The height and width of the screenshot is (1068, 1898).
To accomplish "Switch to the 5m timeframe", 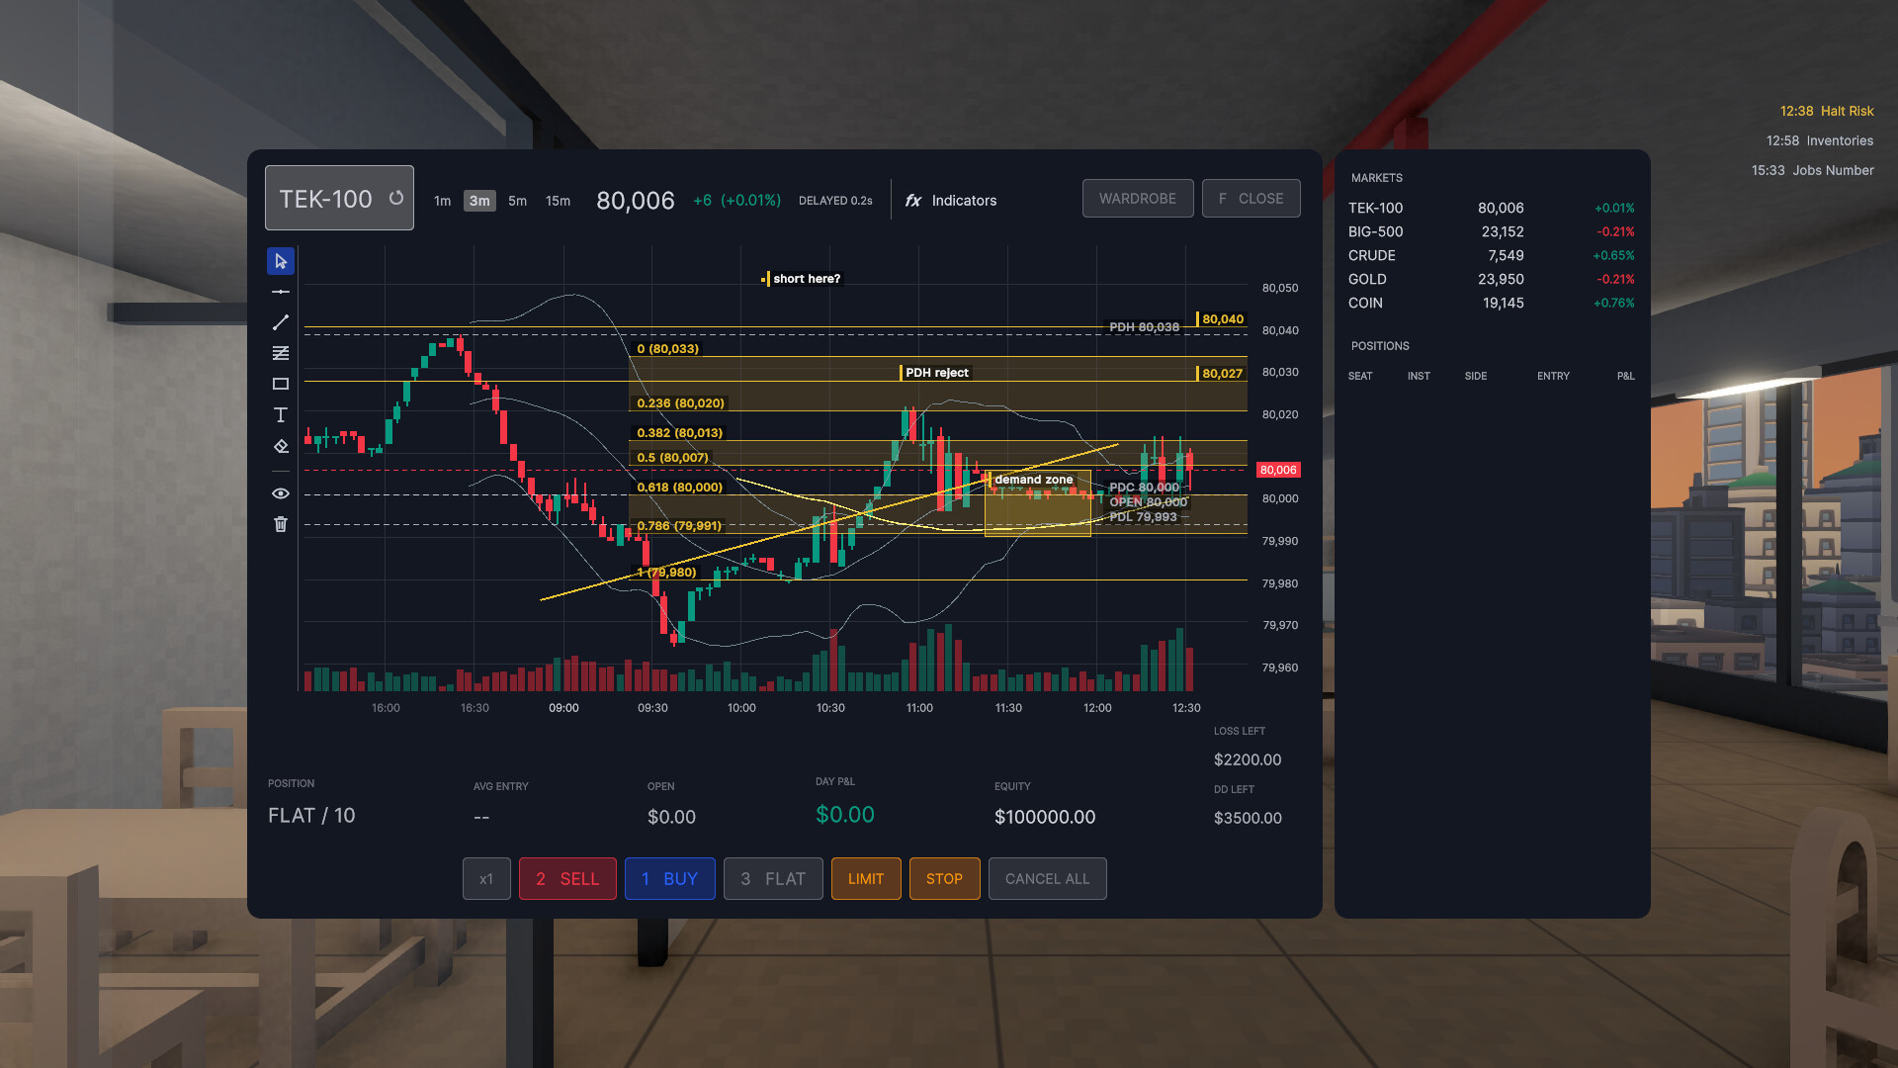I will (x=517, y=201).
